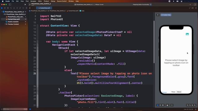Select the PhotoPicker_View_Swi... app file
The width and height of the screenshot is (198, 111).
pyautogui.click(x=16, y=17)
